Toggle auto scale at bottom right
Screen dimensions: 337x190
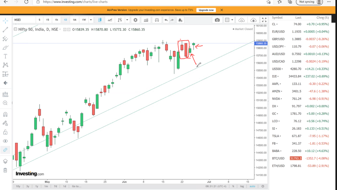(x=252, y=186)
